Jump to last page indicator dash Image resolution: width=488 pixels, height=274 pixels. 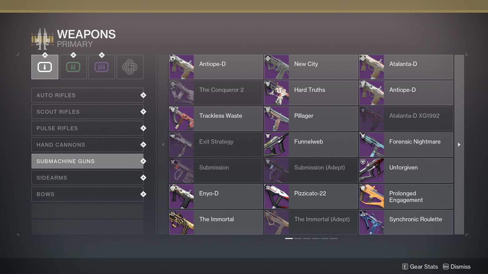pos(333,238)
